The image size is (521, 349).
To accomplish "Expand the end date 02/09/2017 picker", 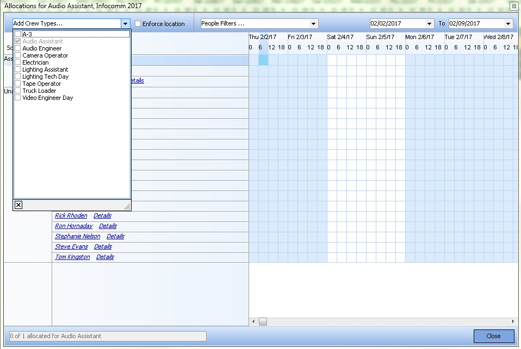I will [x=508, y=24].
